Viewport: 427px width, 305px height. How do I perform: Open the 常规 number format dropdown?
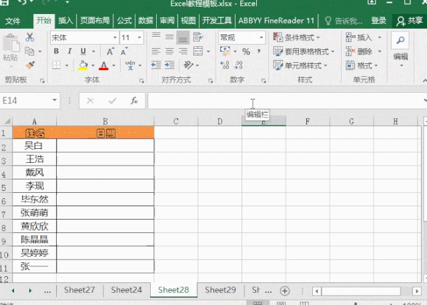pos(262,37)
